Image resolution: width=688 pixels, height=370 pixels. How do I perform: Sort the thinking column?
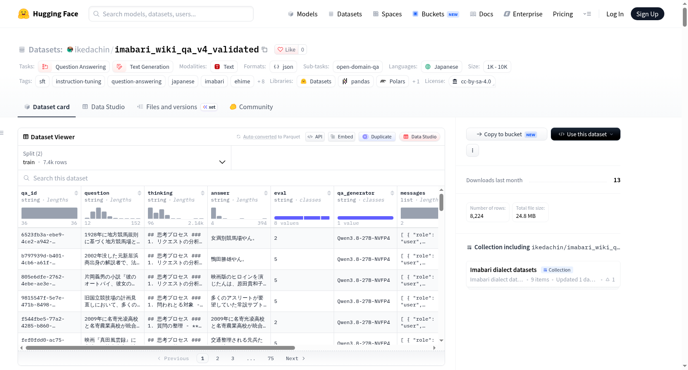(x=203, y=193)
